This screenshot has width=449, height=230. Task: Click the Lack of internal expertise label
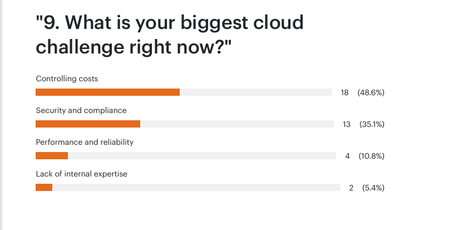(82, 174)
